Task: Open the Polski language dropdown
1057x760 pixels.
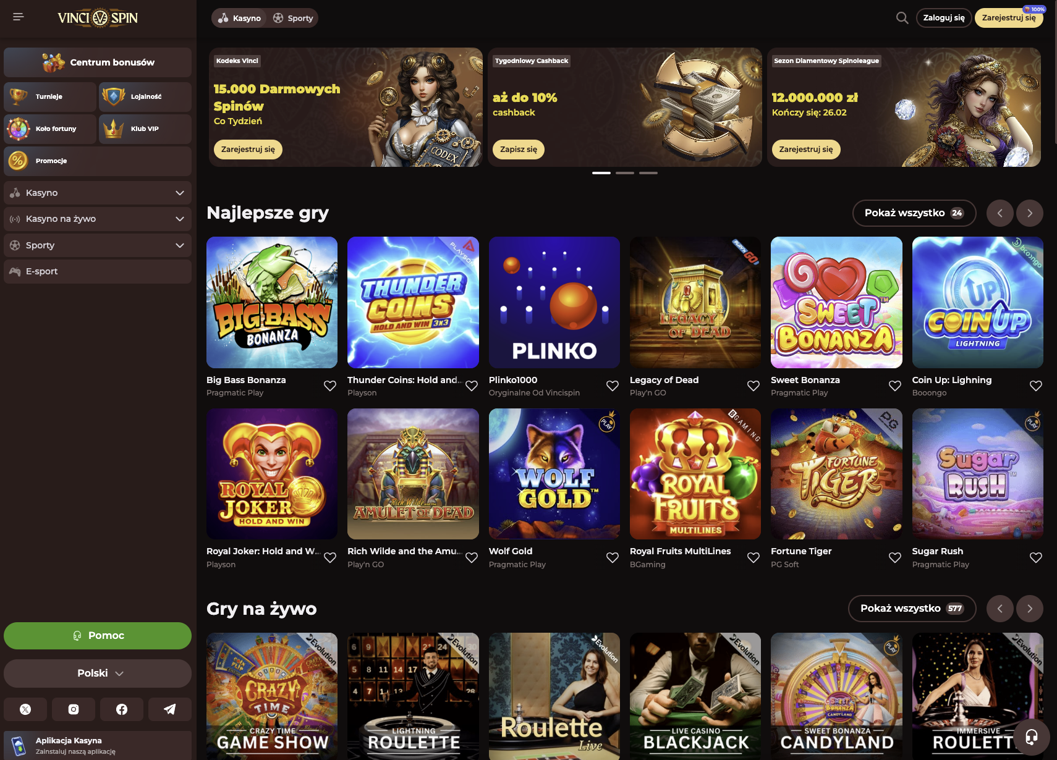Action: [x=98, y=673]
